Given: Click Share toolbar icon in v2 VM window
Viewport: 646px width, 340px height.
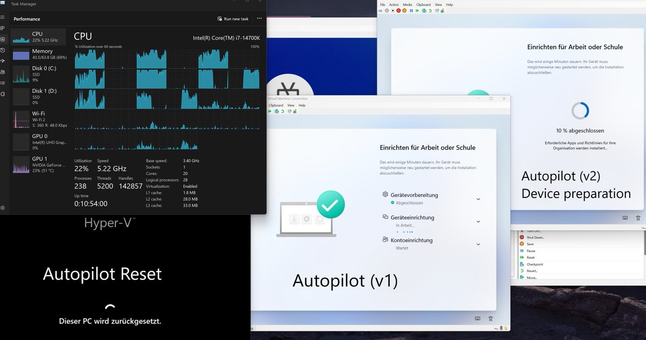Looking at the screenshot, I should [x=442, y=11].
